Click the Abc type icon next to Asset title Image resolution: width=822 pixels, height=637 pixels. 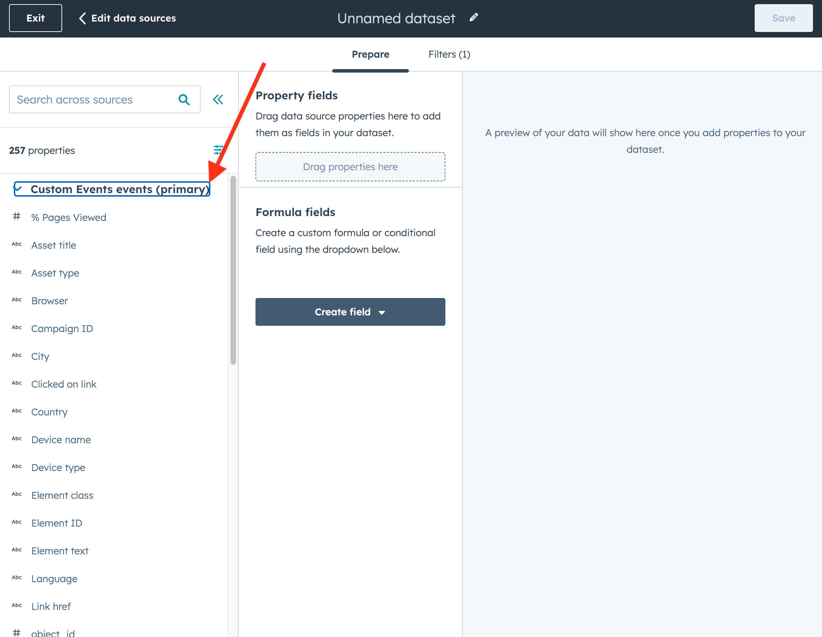17,244
